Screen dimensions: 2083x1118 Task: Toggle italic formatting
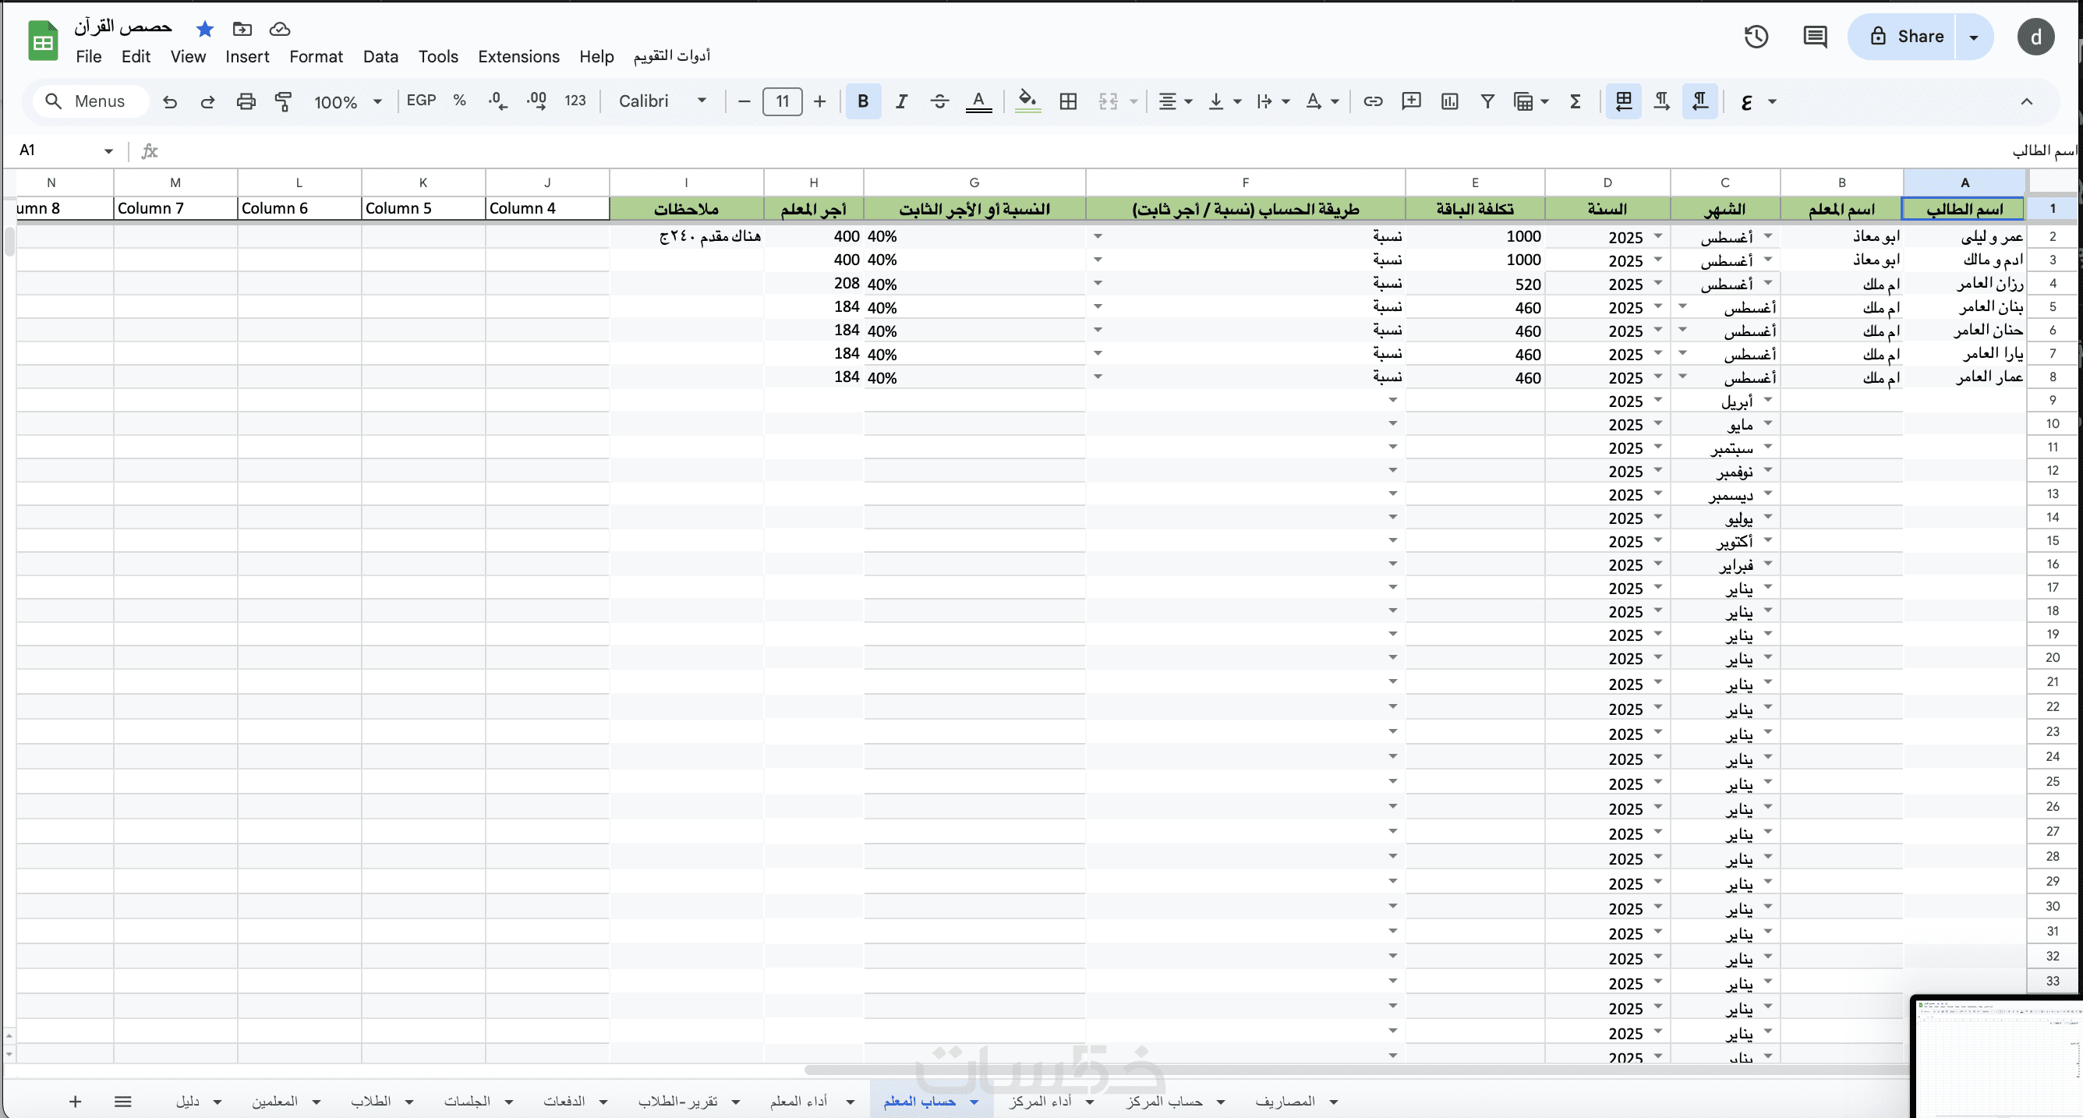click(x=901, y=101)
